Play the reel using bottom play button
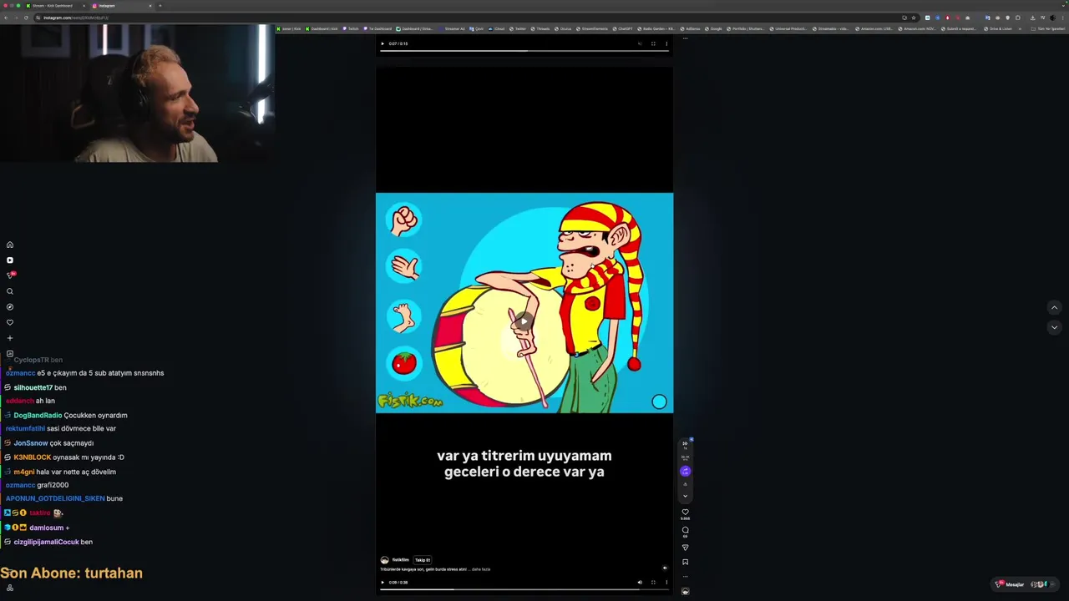Screen dimensions: 1069x601 click(x=383, y=583)
